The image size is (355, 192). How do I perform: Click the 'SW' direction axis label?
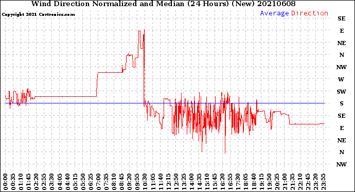[x=342, y=92]
